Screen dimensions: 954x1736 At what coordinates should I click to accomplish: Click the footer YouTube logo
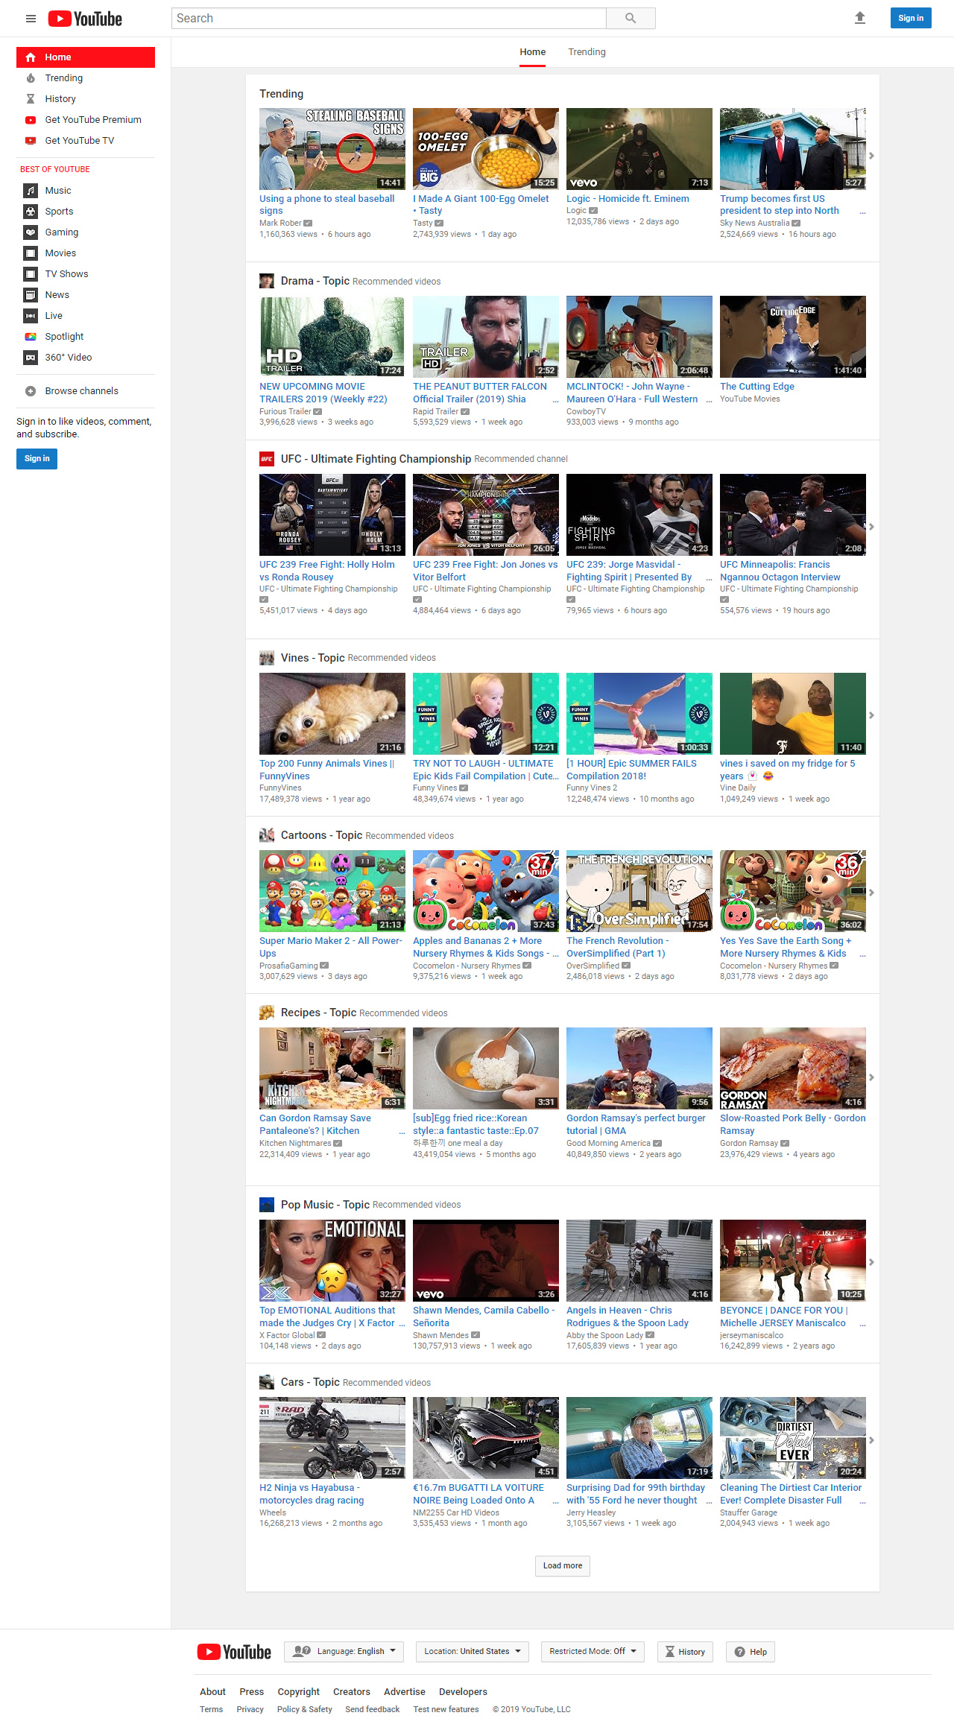234,1652
